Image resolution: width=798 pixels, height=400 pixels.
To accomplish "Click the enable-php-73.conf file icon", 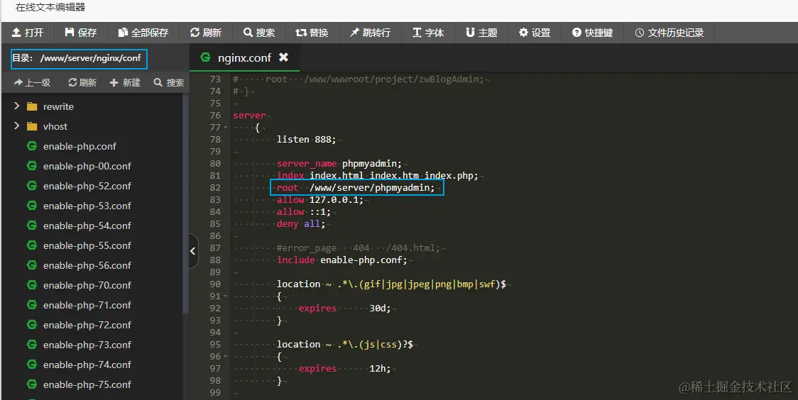I will point(31,344).
